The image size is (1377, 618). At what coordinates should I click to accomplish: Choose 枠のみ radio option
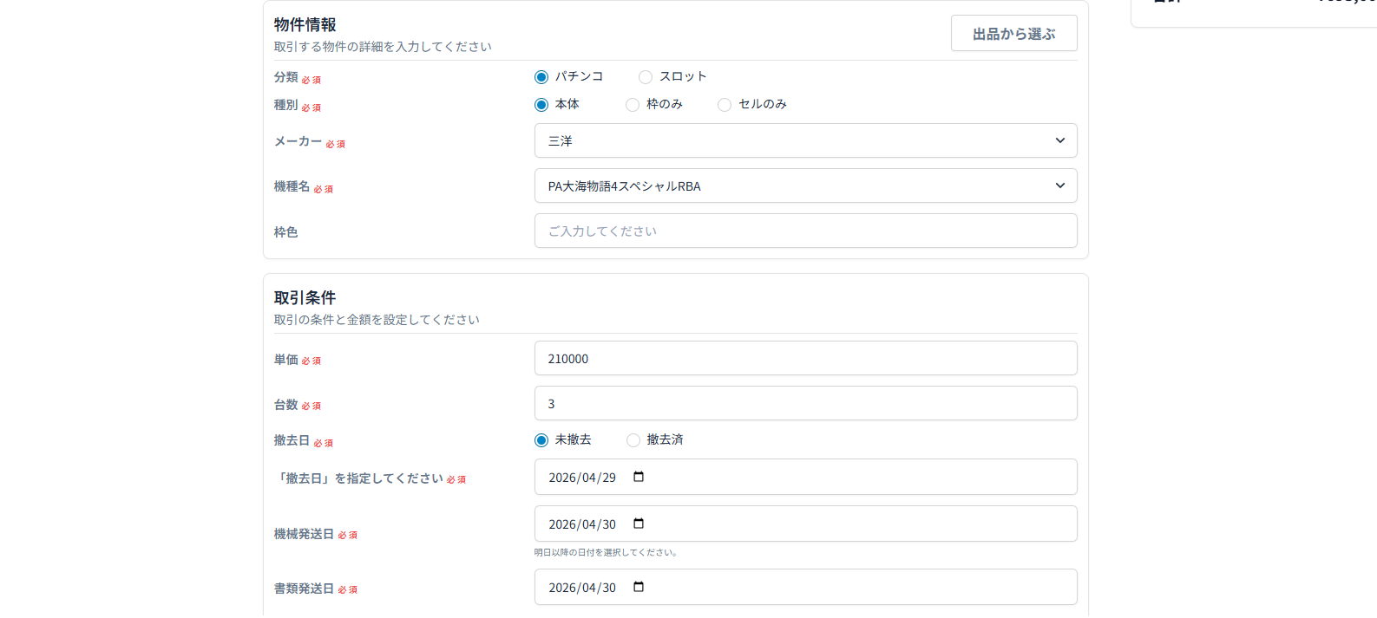(633, 105)
